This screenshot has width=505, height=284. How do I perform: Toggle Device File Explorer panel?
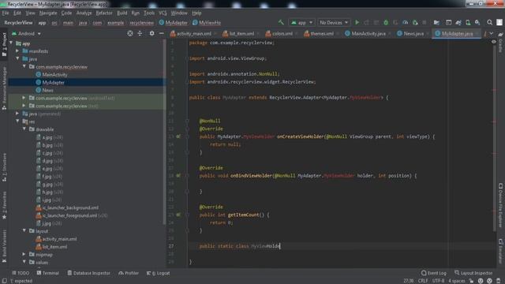tap(500, 205)
